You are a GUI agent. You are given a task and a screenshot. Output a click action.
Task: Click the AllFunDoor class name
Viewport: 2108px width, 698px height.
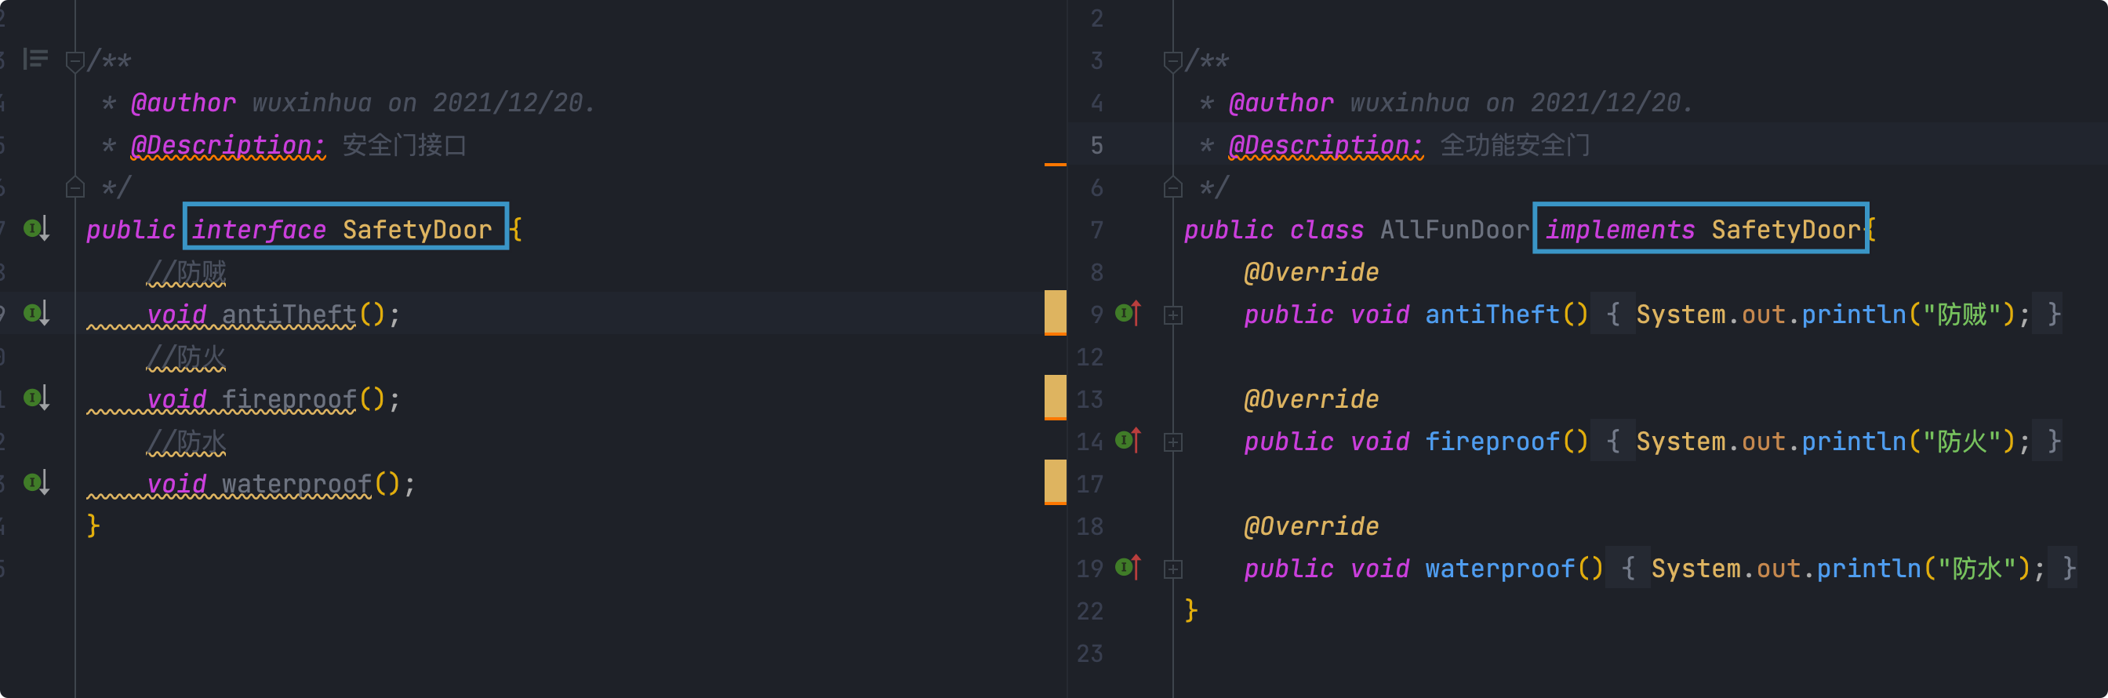1454,230
